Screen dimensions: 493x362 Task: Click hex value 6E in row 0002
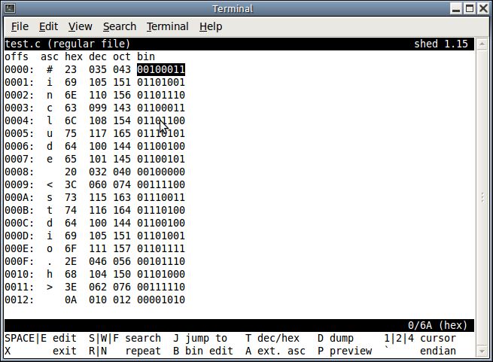coord(71,95)
